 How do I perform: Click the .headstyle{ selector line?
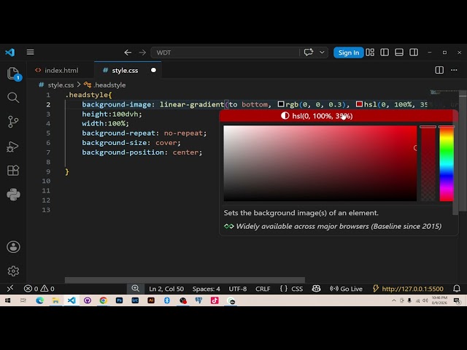coord(88,95)
